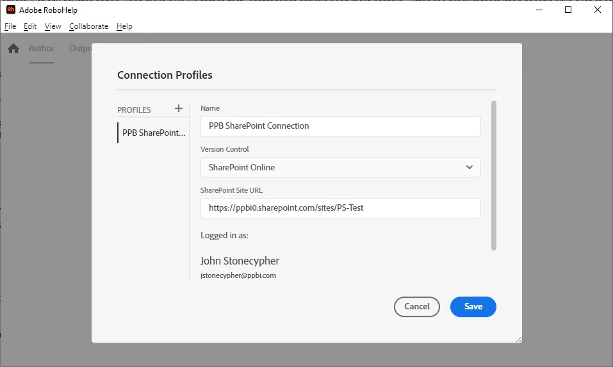Open the Version Control dropdown

tap(341, 167)
